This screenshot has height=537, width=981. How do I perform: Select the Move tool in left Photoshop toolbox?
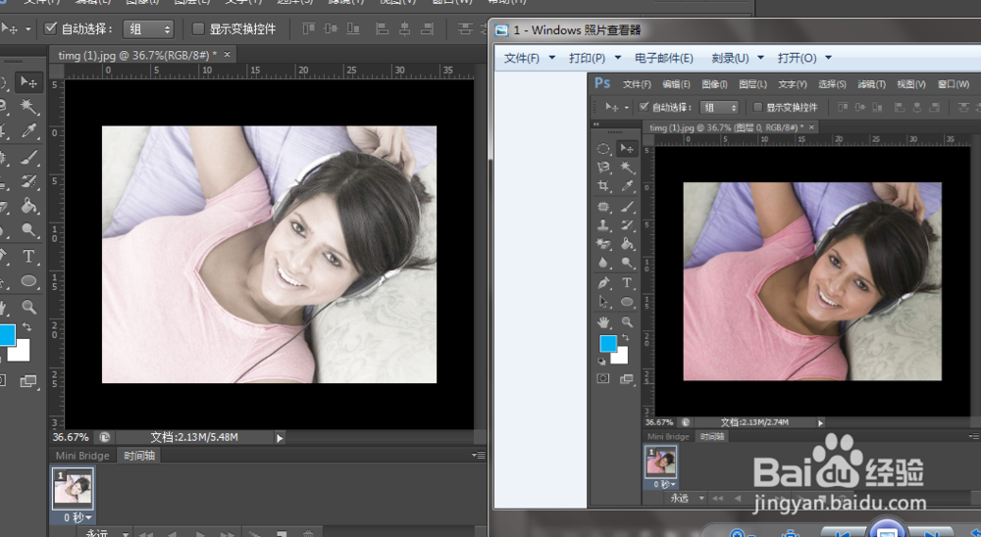pos(28,81)
